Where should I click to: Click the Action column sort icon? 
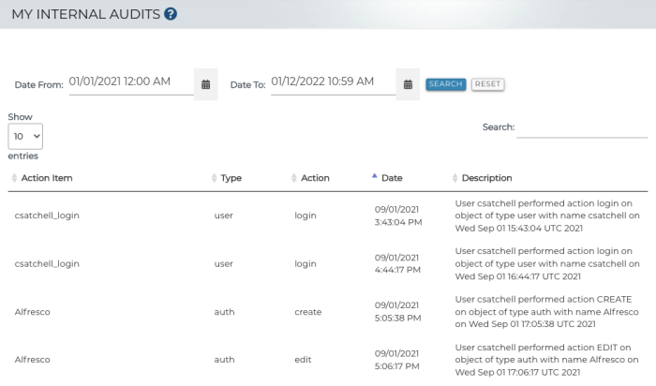[x=294, y=178]
